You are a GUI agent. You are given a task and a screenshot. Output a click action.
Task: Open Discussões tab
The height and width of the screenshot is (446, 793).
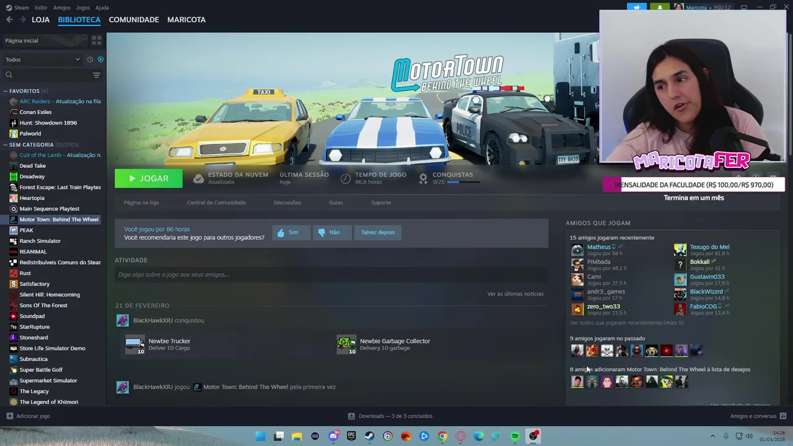[287, 203]
